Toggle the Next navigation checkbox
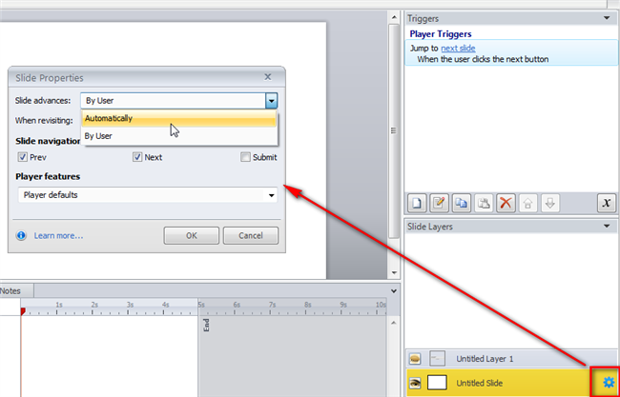 [x=136, y=157]
